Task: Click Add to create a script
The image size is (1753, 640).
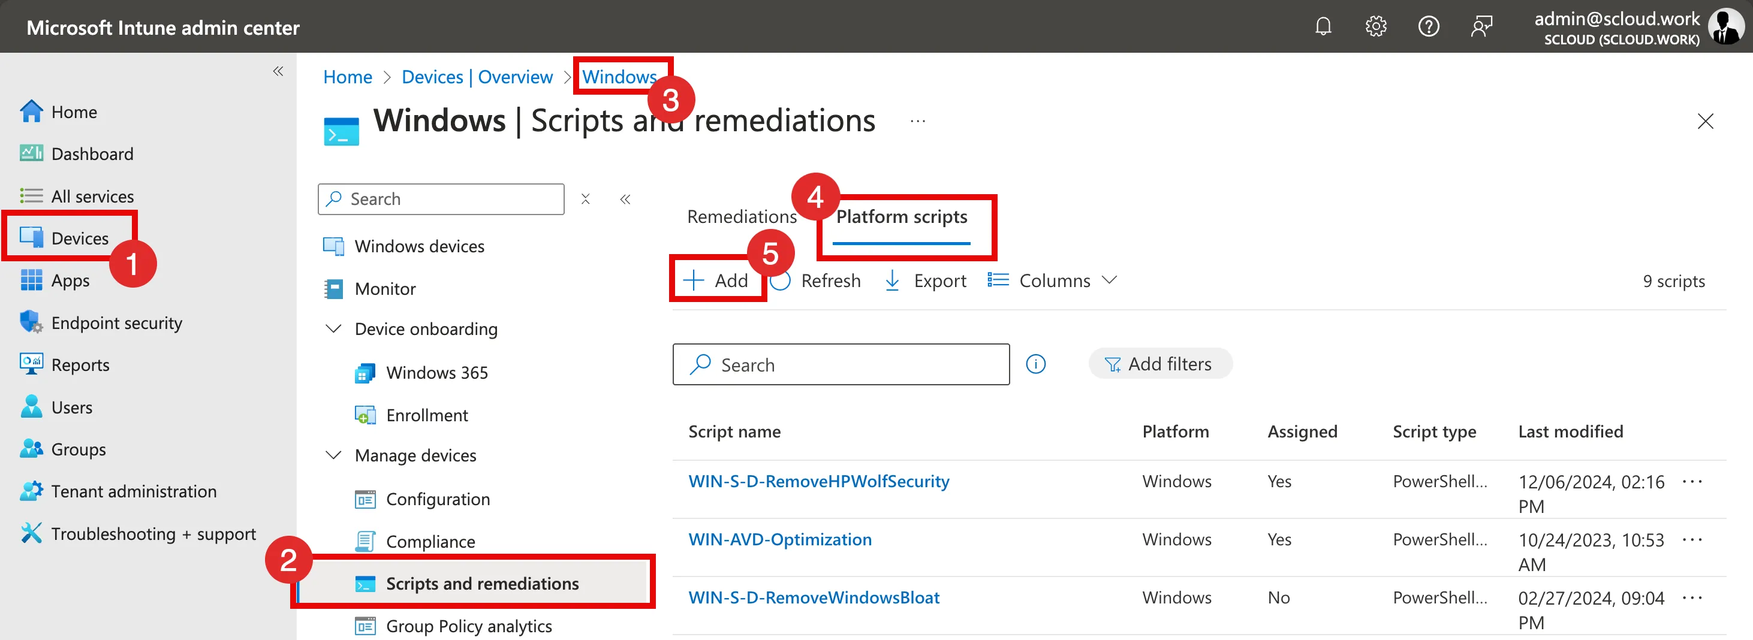Action: [715, 280]
